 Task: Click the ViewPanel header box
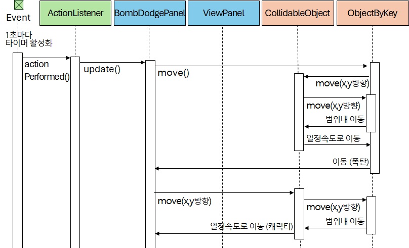point(222,13)
